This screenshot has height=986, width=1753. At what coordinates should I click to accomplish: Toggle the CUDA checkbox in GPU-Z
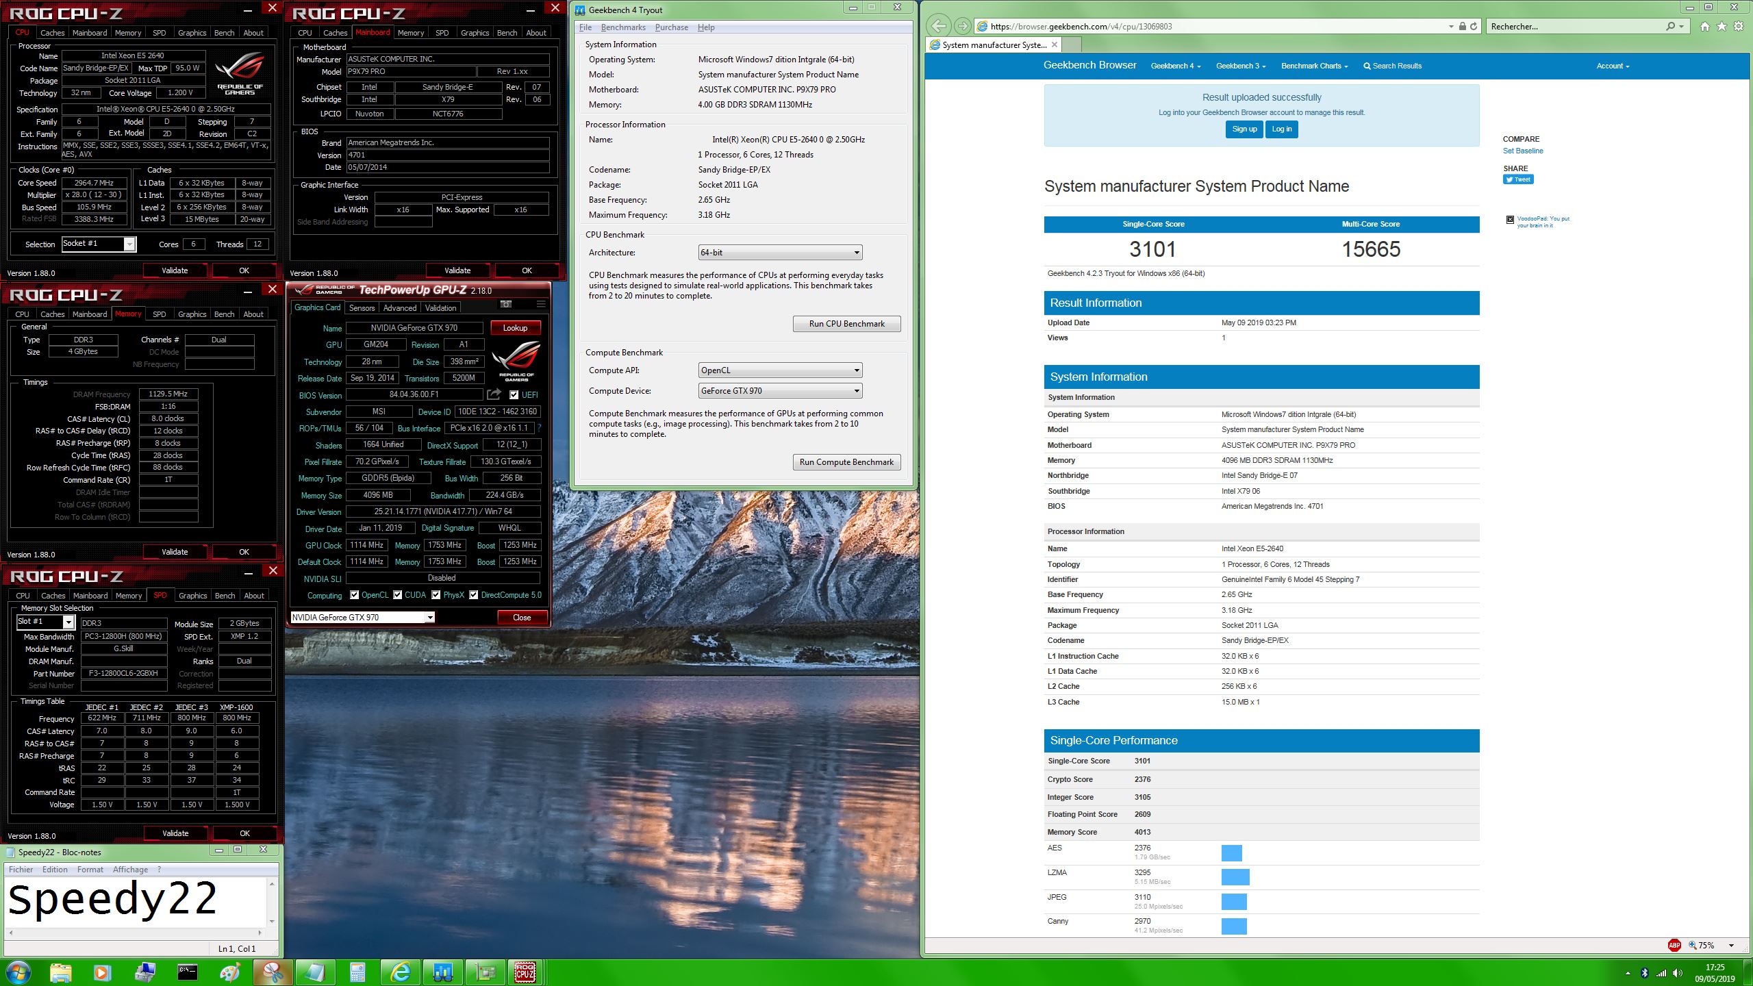click(x=397, y=595)
